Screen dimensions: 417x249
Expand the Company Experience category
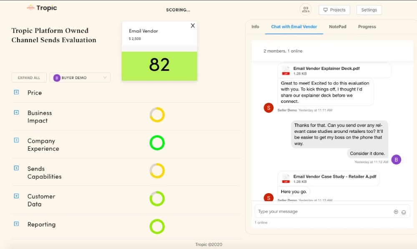(x=16, y=140)
